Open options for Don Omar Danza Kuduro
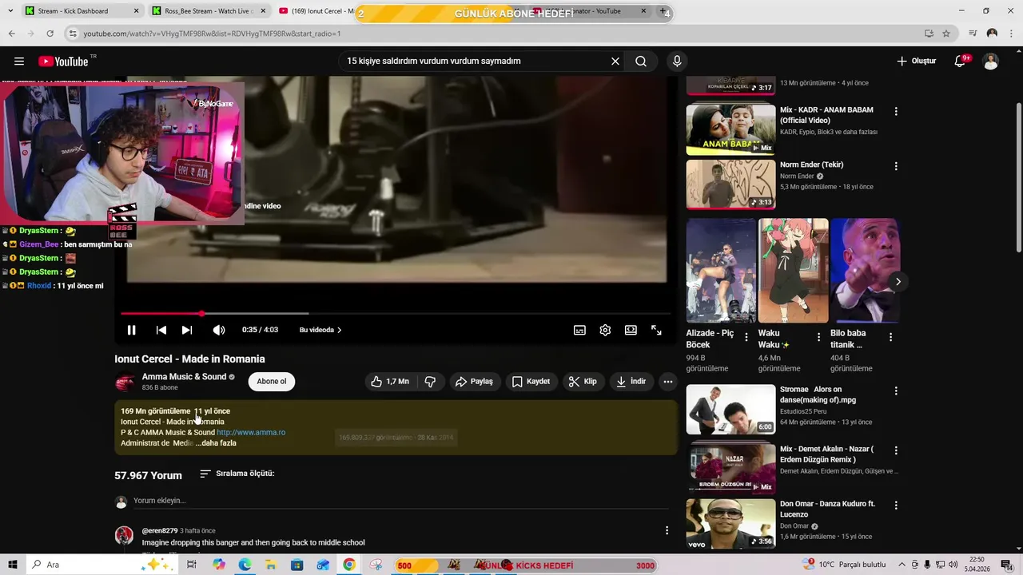The height and width of the screenshot is (575, 1023). pos(896,506)
